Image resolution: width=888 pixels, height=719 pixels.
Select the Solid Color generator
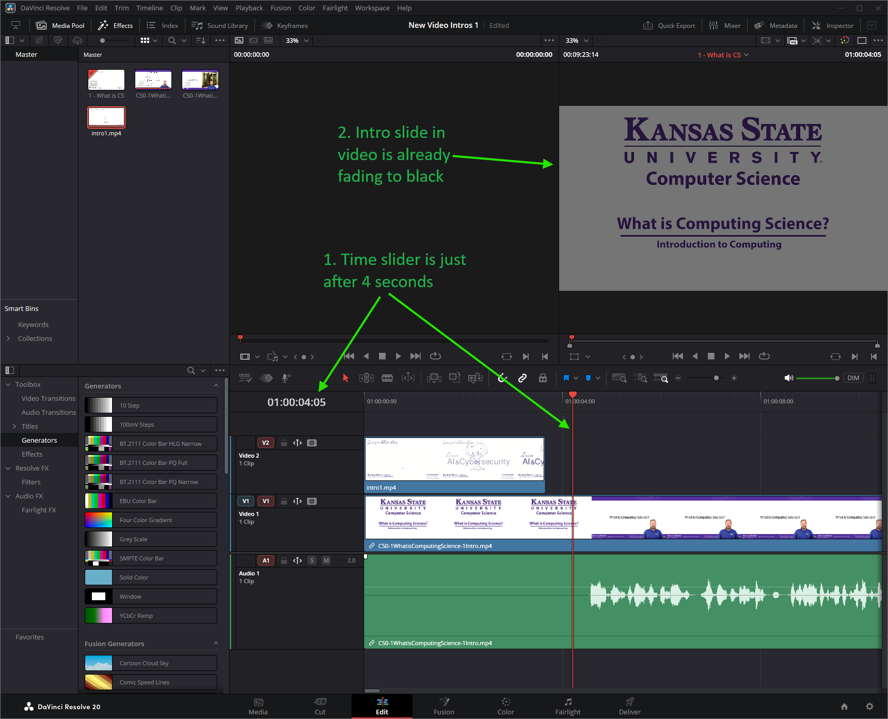(151, 577)
